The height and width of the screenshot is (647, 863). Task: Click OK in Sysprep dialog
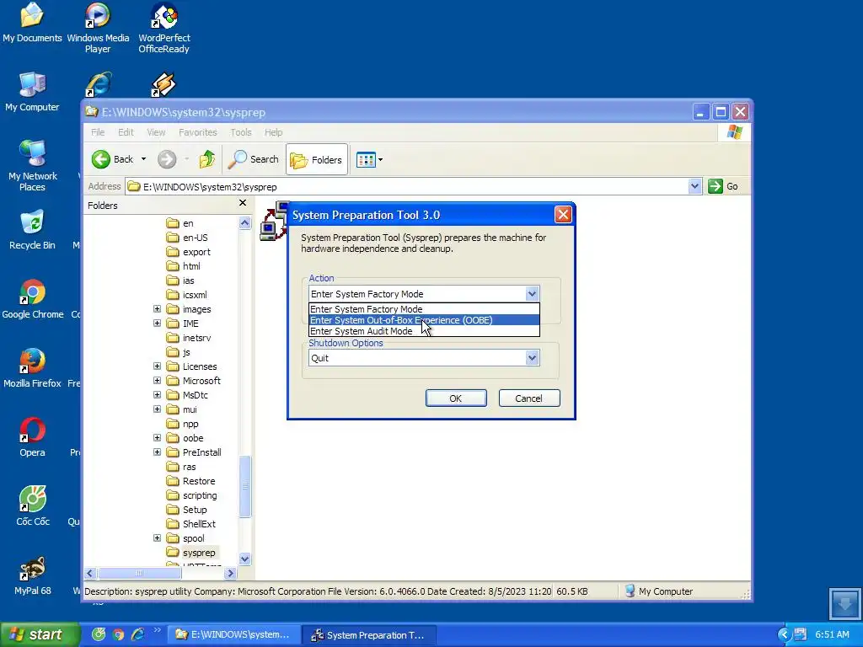point(456,398)
